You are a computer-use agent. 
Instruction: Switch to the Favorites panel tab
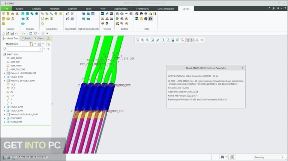click(39, 38)
